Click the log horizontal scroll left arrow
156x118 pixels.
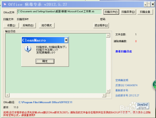click(x=7, y=95)
